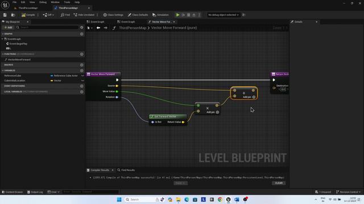364x204 pixels.
Task: Click Add pin on the multiply node
Action: pos(213,112)
